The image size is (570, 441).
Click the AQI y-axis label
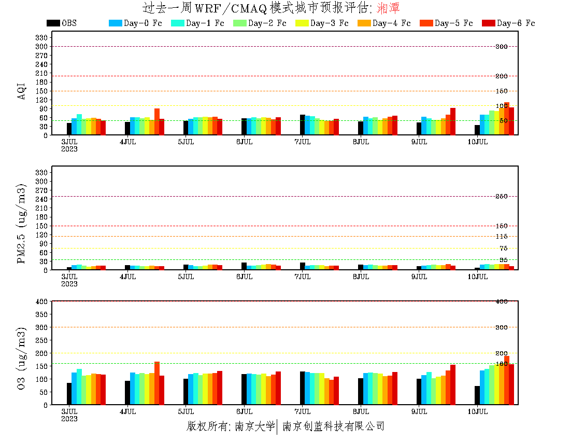(21, 91)
